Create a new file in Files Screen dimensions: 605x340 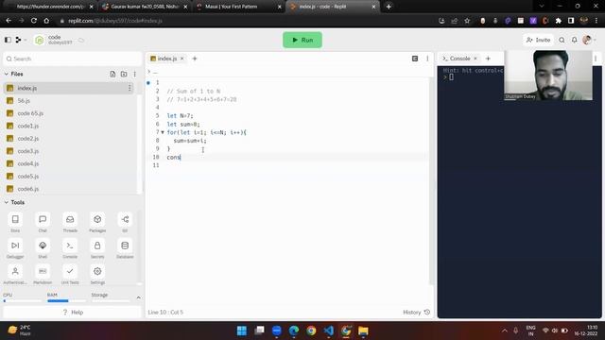coord(112,74)
